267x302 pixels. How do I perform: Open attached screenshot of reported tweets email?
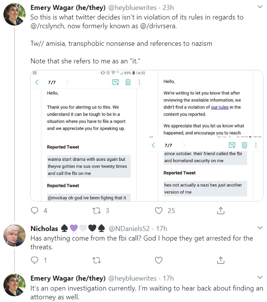point(147,136)
